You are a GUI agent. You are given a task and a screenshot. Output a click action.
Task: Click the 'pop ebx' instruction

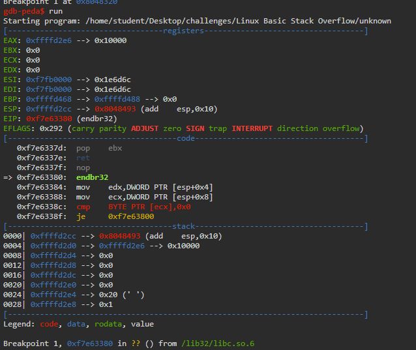tap(99, 149)
